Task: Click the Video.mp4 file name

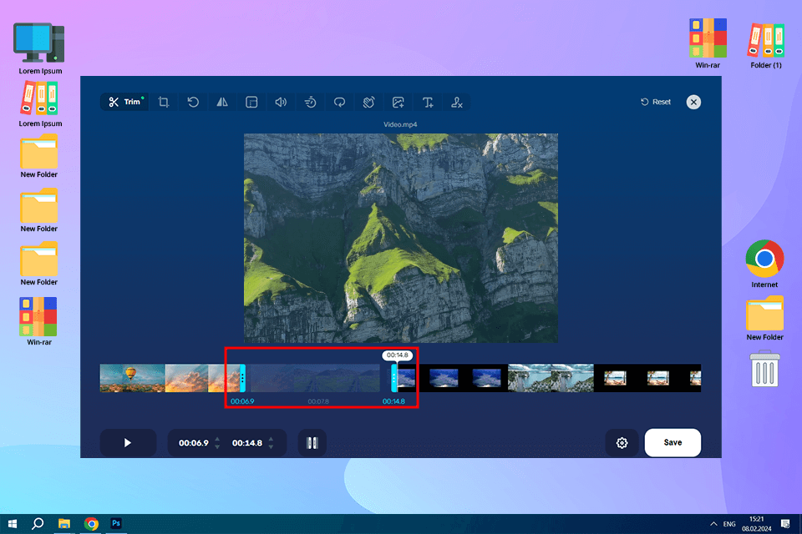Action: click(400, 124)
